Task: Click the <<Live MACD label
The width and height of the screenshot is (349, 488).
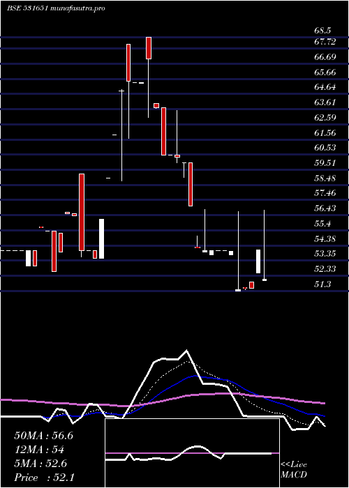Action: pos(294,470)
